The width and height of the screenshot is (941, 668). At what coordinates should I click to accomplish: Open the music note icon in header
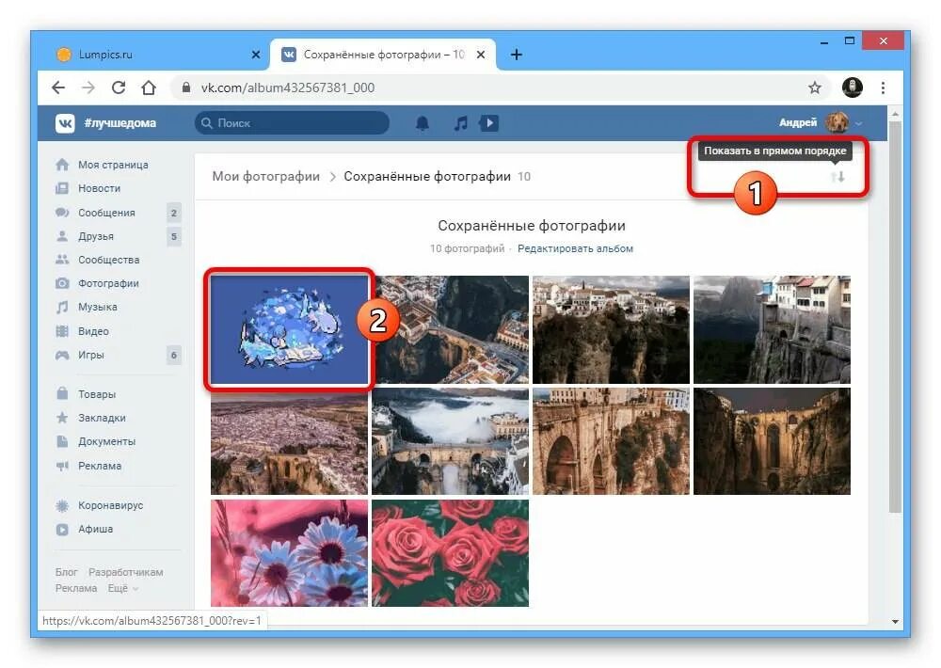(460, 123)
